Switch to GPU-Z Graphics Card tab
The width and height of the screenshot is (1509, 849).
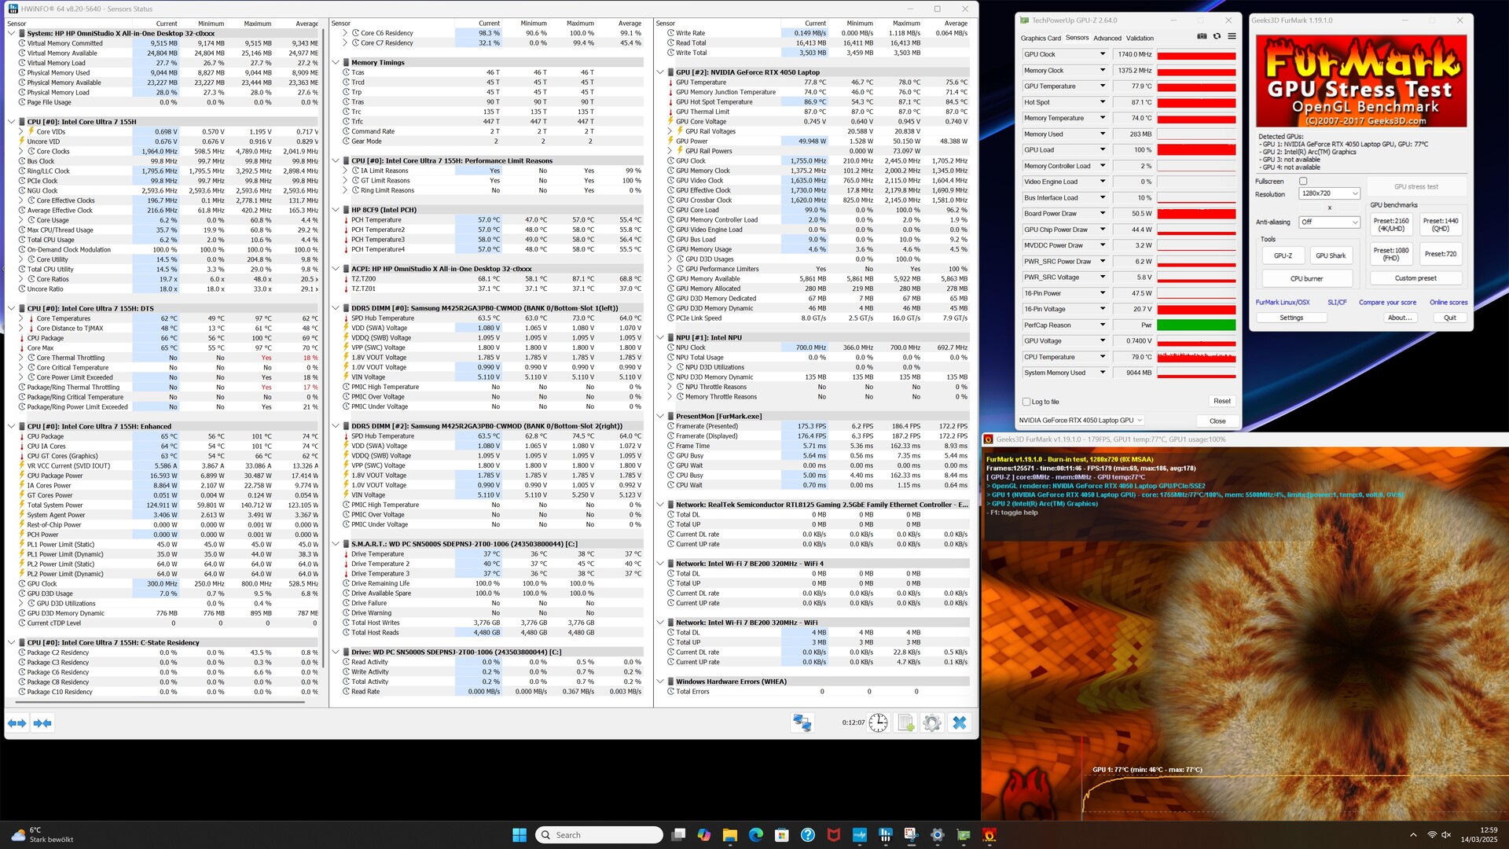coord(1041,39)
